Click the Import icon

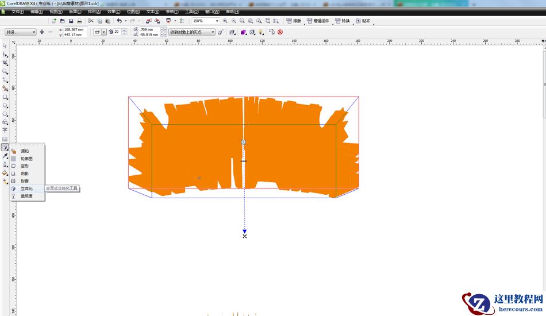[149, 21]
